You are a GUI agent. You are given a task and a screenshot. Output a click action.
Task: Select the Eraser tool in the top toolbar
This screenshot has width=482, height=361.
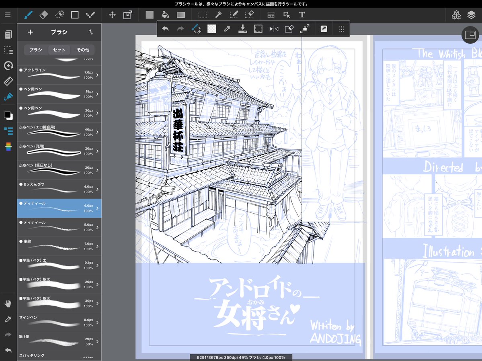[x=43, y=14]
